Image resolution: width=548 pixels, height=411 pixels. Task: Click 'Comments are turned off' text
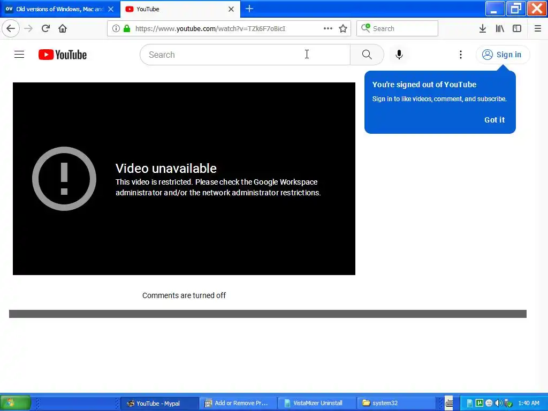tap(184, 295)
